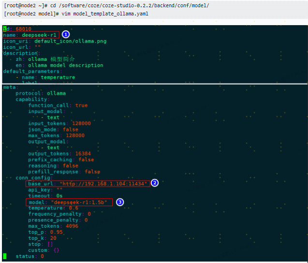
Task: Click model: "deepseek-r1:1.5b" line
Action: (x=69, y=202)
